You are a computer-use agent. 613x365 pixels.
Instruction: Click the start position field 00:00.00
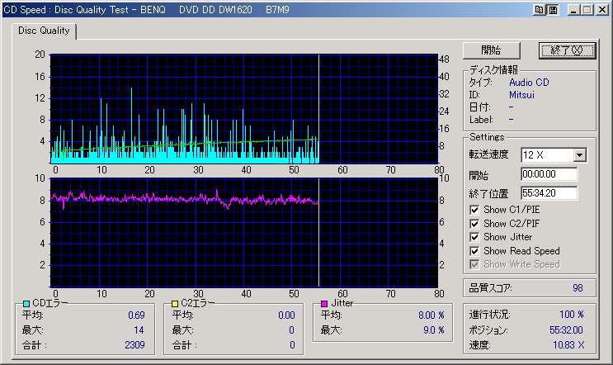click(549, 175)
